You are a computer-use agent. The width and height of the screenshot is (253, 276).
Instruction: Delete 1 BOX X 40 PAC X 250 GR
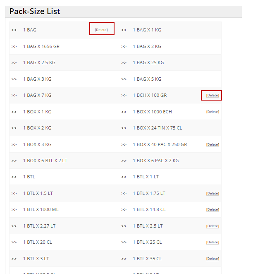coord(212,144)
